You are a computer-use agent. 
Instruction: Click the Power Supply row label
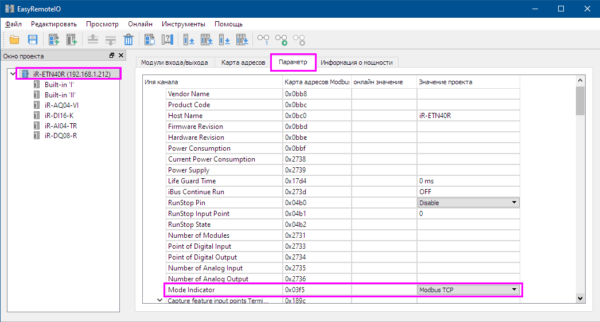189,170
